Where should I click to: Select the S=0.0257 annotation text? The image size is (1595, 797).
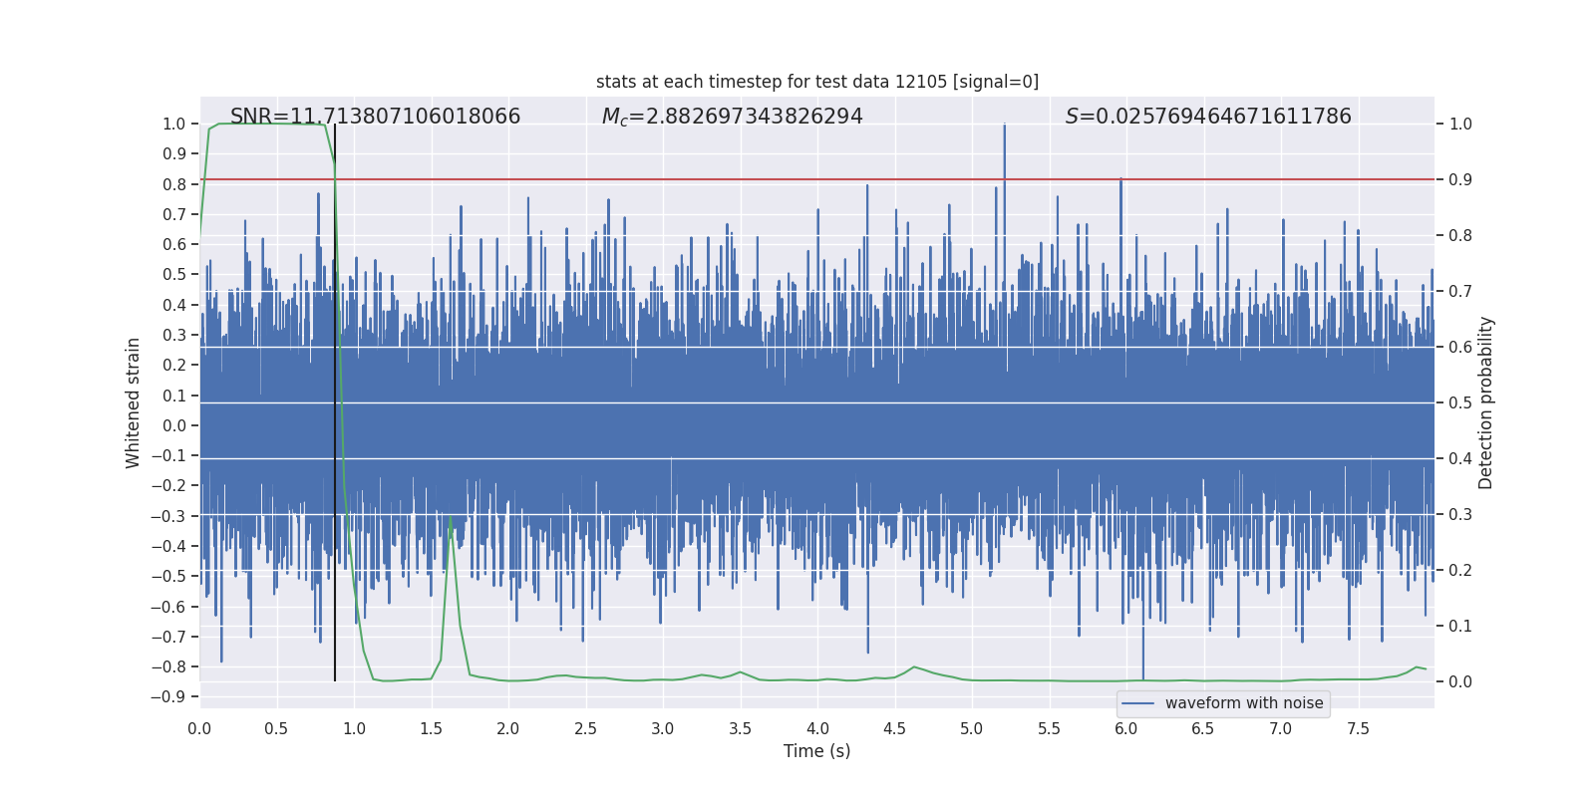pyautogui.click(x=1207, y=117)
